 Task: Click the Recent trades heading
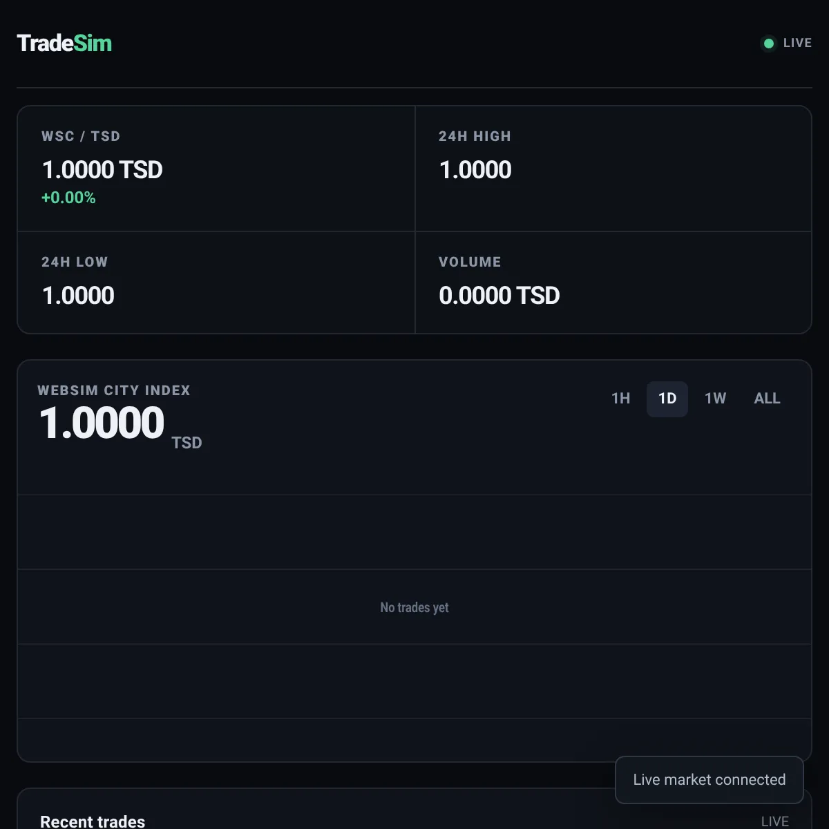coord(93,821)
